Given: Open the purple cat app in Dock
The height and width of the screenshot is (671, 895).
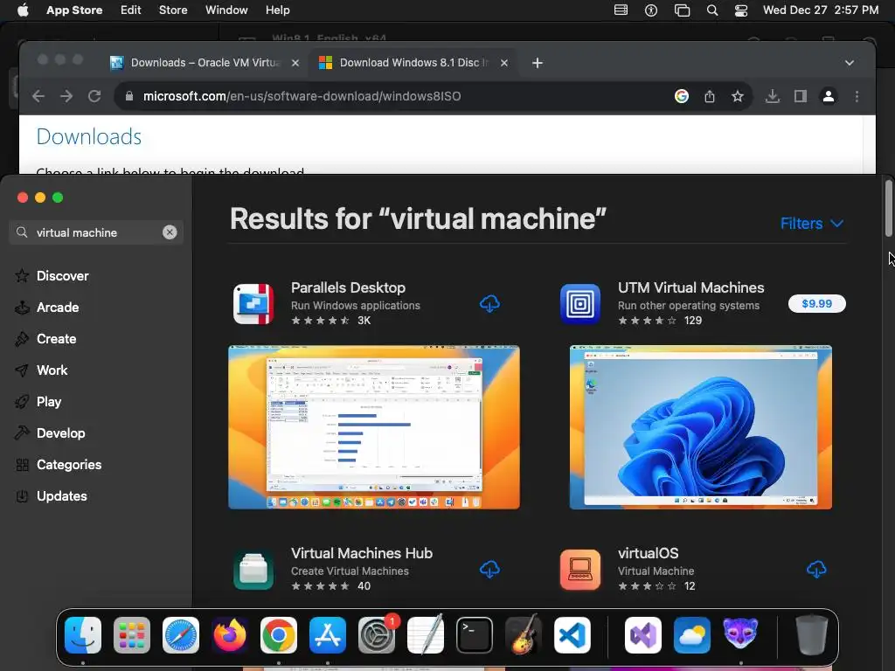Looking at the screenshot, I should click(740, 635).
